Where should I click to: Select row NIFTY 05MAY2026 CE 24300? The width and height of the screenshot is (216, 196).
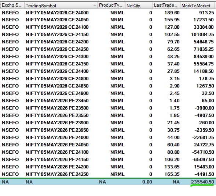coord(108,57)
